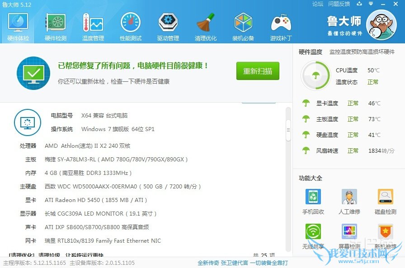The width and height of the screenshot is (405, 268).
Task: Click motherboard value 梅捷 SY-A78LM3-RL
Action: tap(116, 159)
